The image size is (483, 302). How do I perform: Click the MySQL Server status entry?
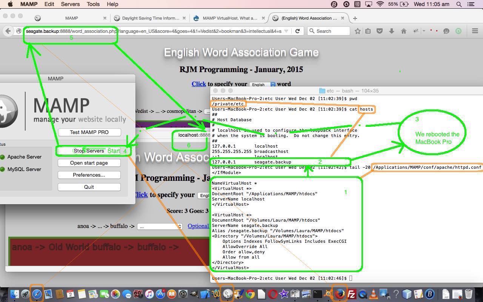click(21, 169)
